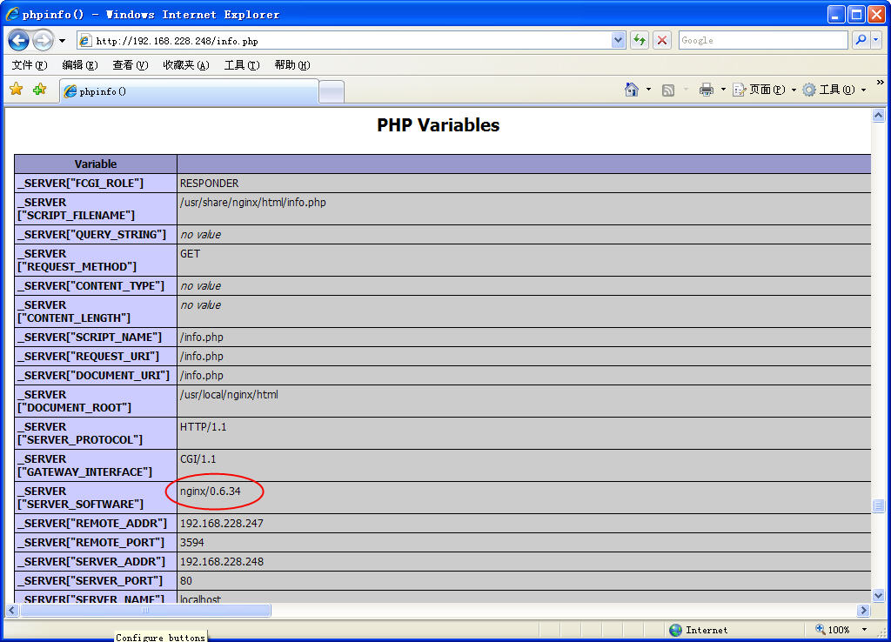Viewport: 891px width, 642px height.
Task: Expand the search provider options dropdown
Action: (877, 40)
